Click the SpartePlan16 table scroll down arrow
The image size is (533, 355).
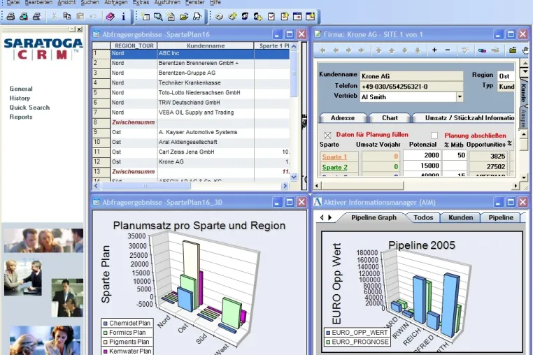tap(294, 177)
